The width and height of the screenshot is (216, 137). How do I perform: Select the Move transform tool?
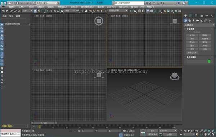(x=51, y=11)
